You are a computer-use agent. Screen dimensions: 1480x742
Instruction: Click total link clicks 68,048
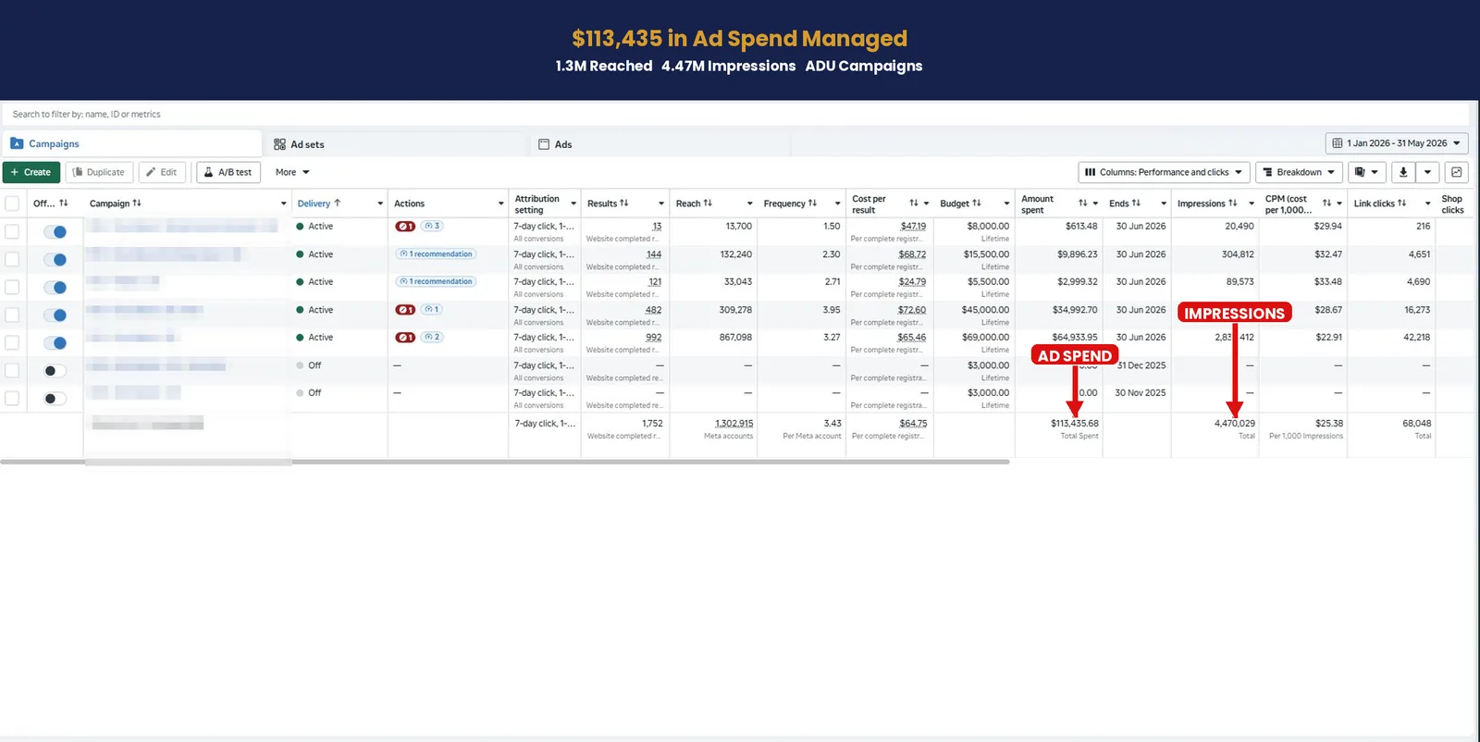1416,424
